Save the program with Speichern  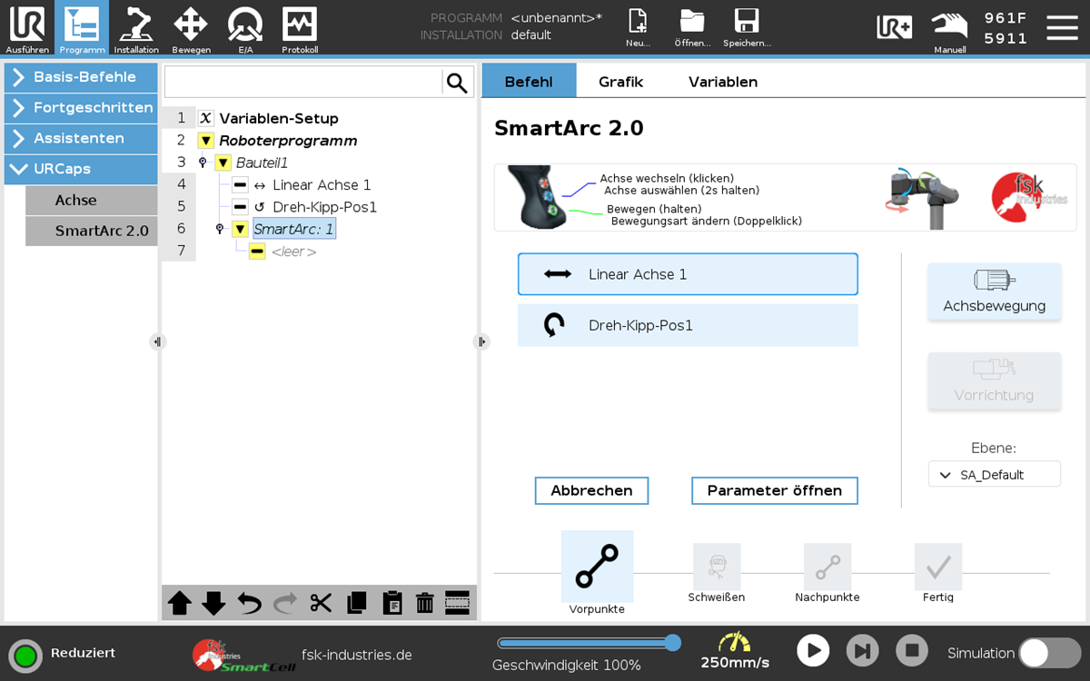747,28
